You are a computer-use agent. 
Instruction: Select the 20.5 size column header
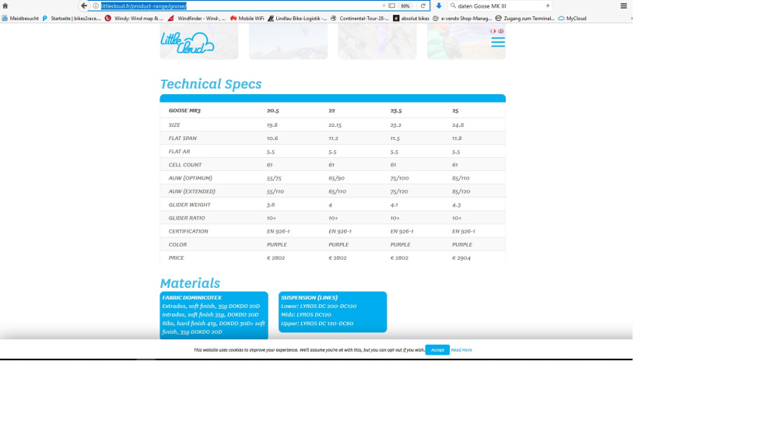(273, 110)
